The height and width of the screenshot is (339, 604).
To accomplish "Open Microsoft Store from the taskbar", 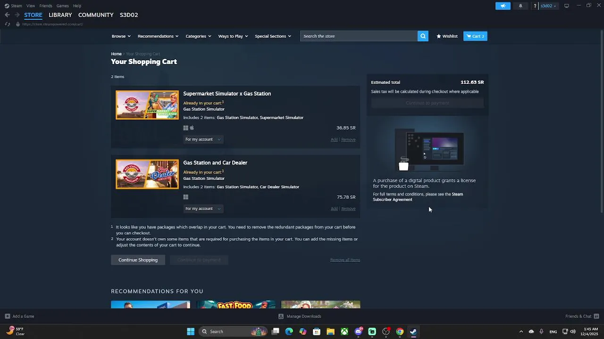I will (x=317, y=331).
